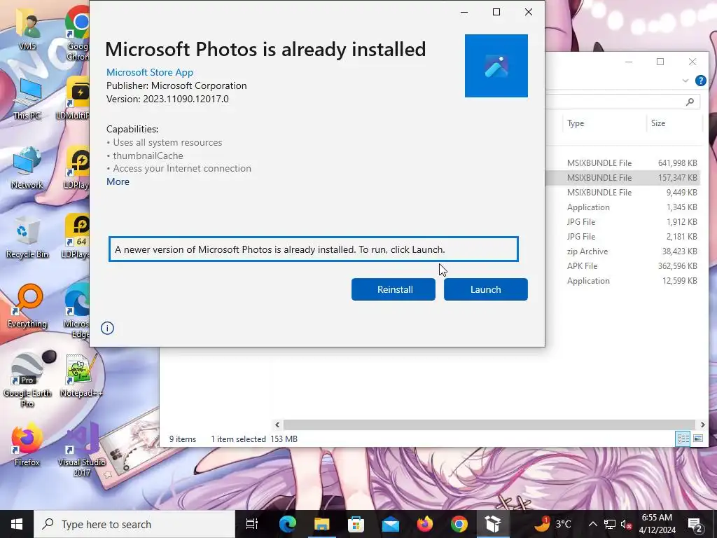Open the Network desktop icon
Screen dimensions: 717x538
click(x=27, y=168)
